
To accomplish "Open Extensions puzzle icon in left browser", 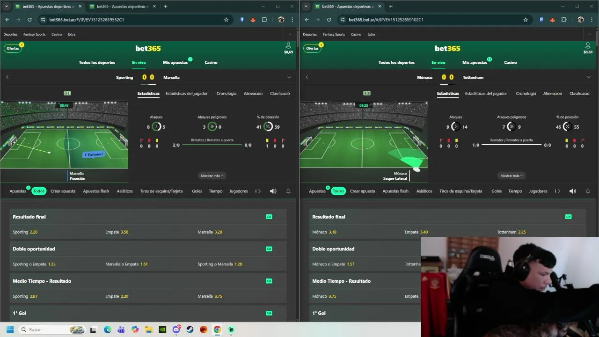I will pyautogui.click(x=264, y=20).
